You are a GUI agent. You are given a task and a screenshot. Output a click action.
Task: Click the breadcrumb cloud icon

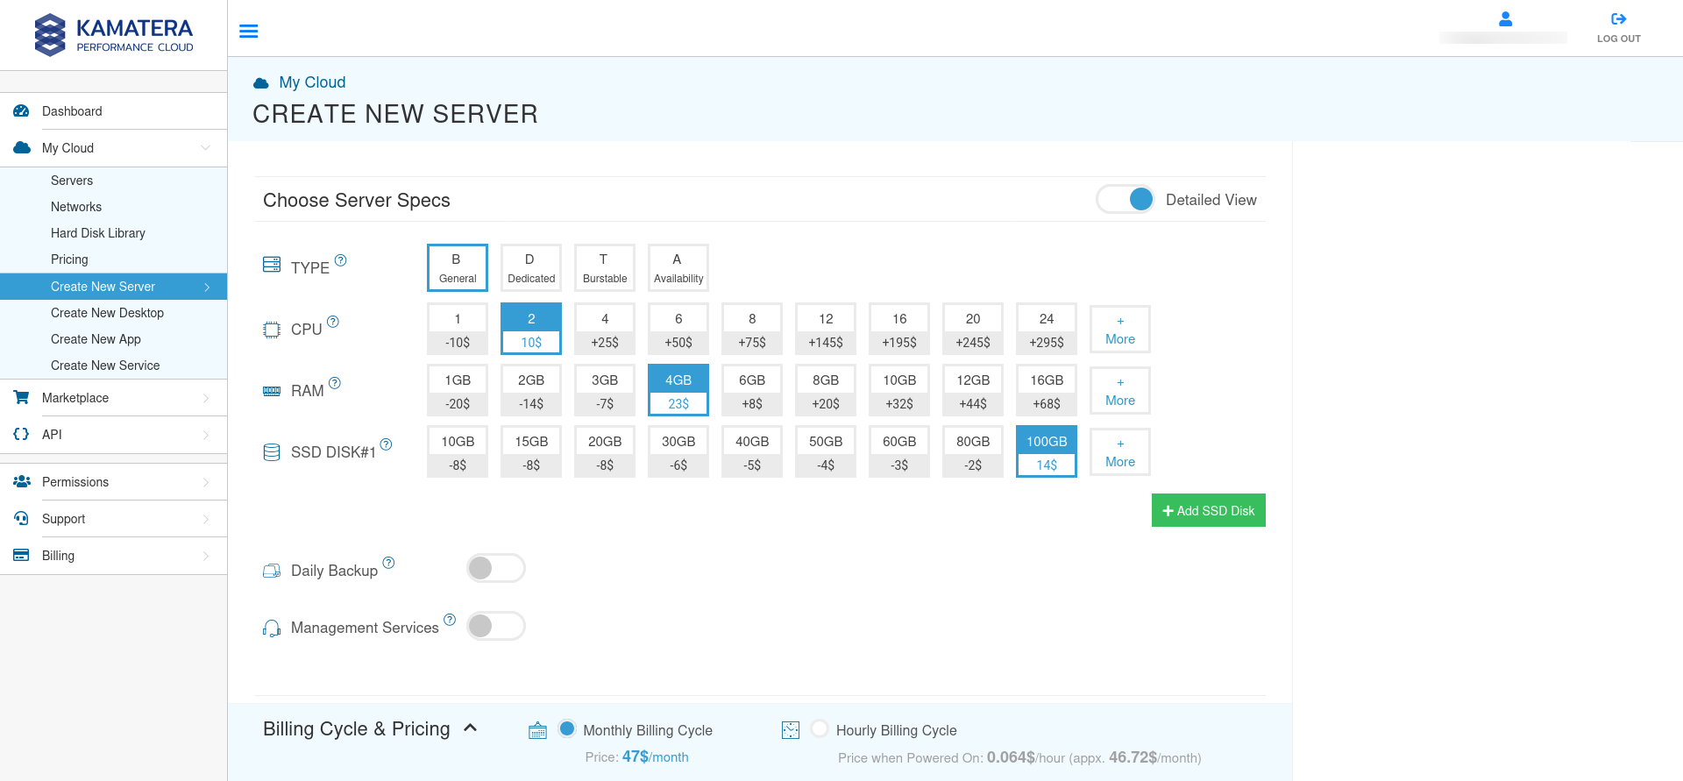pos(261,83)
